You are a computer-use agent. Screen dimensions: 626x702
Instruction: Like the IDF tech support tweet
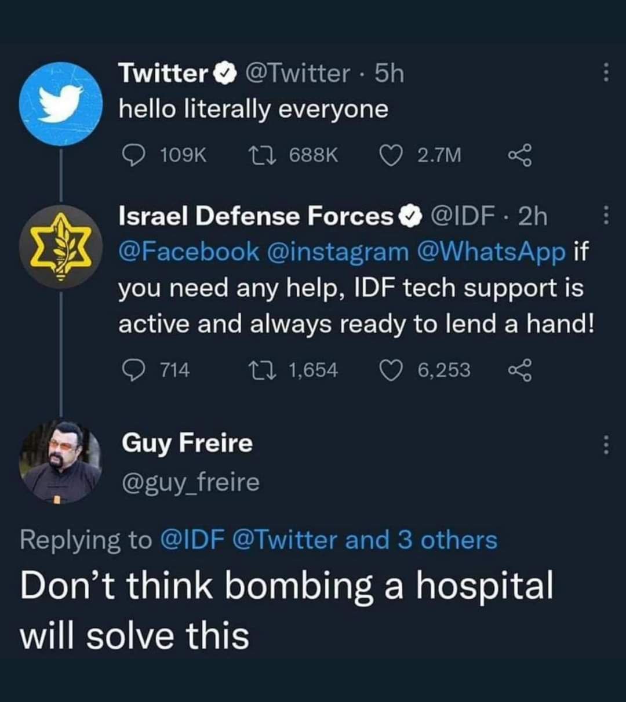click(x=391, y=370)
